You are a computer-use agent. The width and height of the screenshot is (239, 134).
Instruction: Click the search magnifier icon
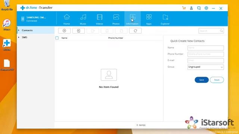click(221, 31)
